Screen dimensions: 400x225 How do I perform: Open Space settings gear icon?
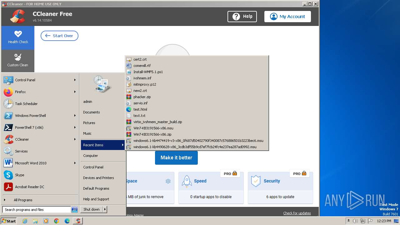coord(168,181)
